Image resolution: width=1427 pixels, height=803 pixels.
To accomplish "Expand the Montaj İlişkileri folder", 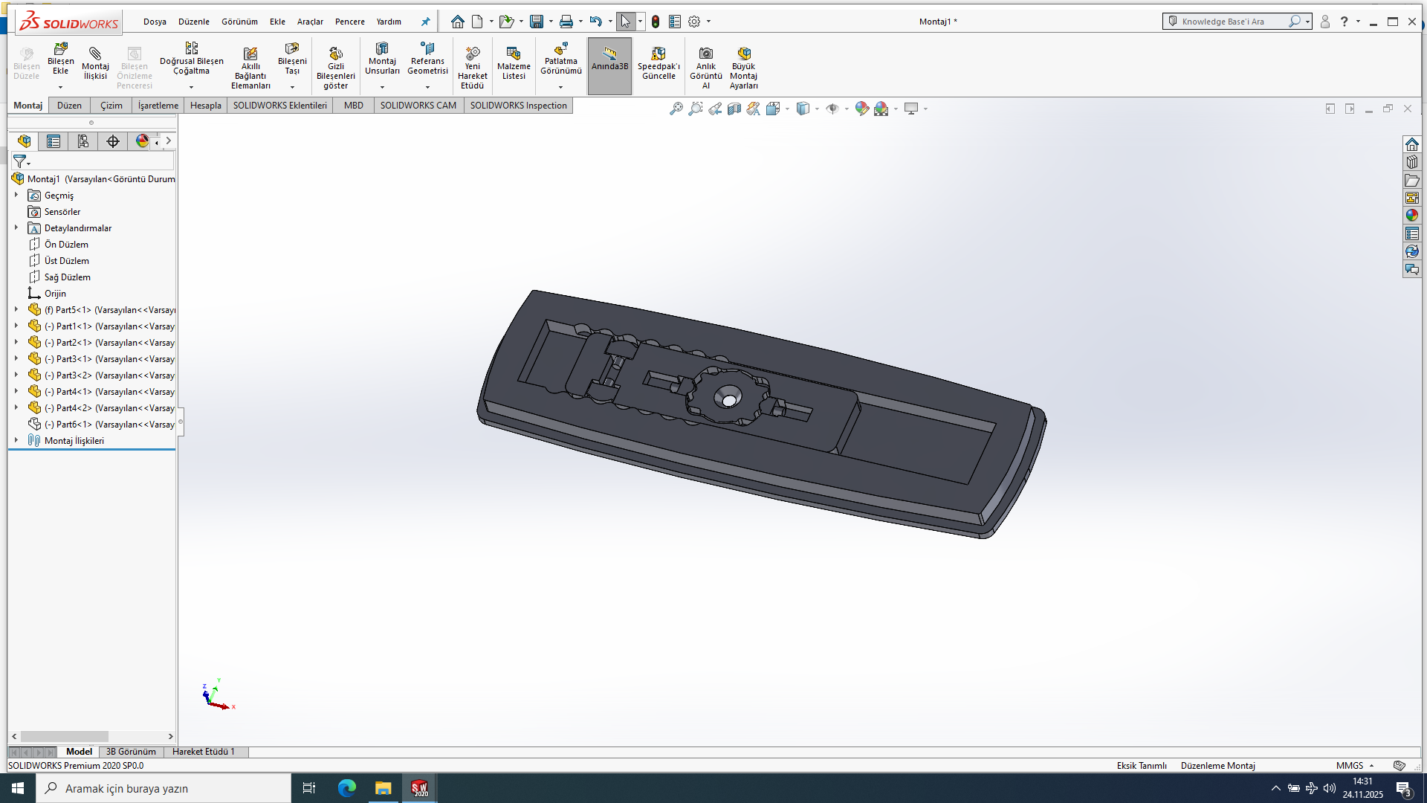I will 16,440.
